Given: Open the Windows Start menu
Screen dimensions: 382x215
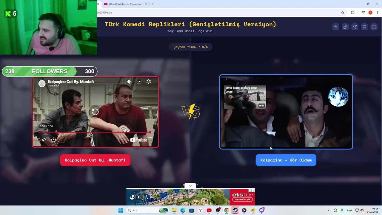Looking at the screenshot, I should tap(121, 210).
